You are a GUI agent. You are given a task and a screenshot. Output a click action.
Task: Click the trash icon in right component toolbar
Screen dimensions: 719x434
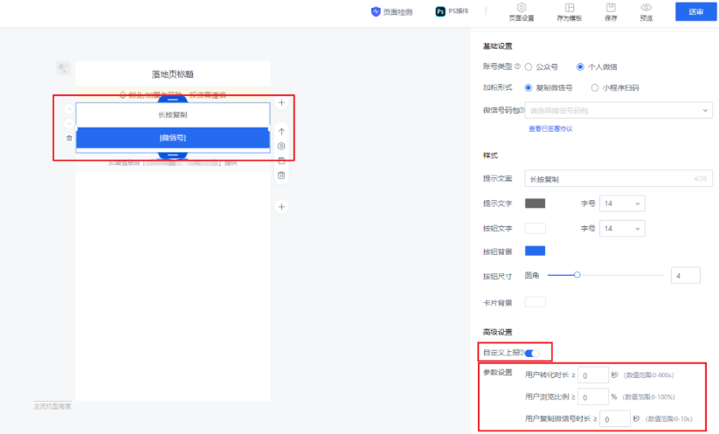281,176
